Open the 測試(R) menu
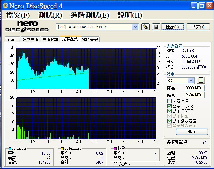 [50, 15]
